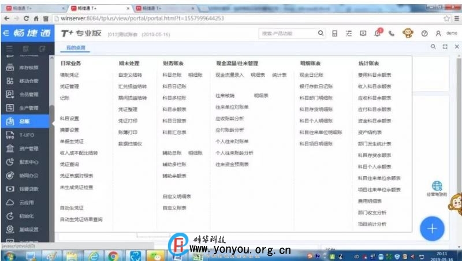The width and height of the screenshot is (462, 261).
Task: Open the 移动仓管 sidebar module
Action: pos(25,81)
